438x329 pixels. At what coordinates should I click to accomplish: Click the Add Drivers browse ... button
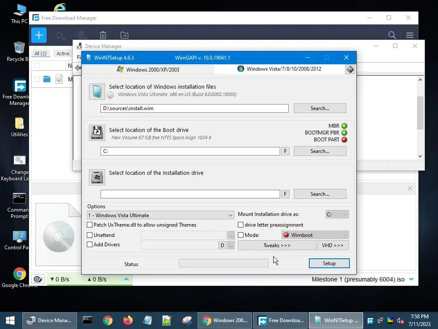(x=231, y=245)
